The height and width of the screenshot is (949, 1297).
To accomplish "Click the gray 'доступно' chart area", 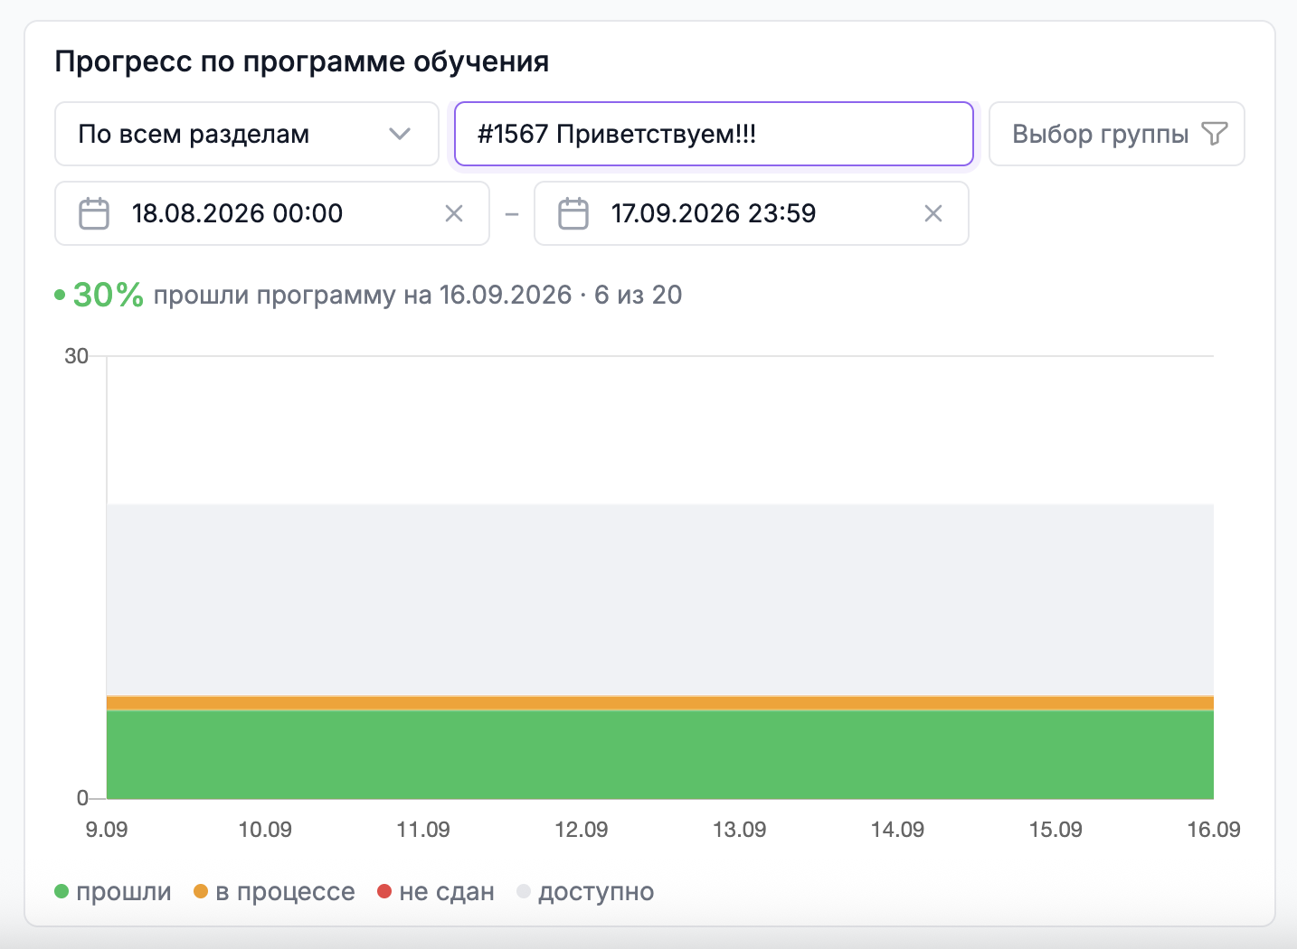I will pyautogui.click(x=660, y=600).
